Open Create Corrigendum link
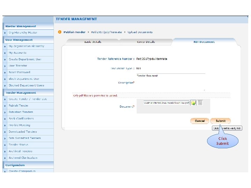 22,171
